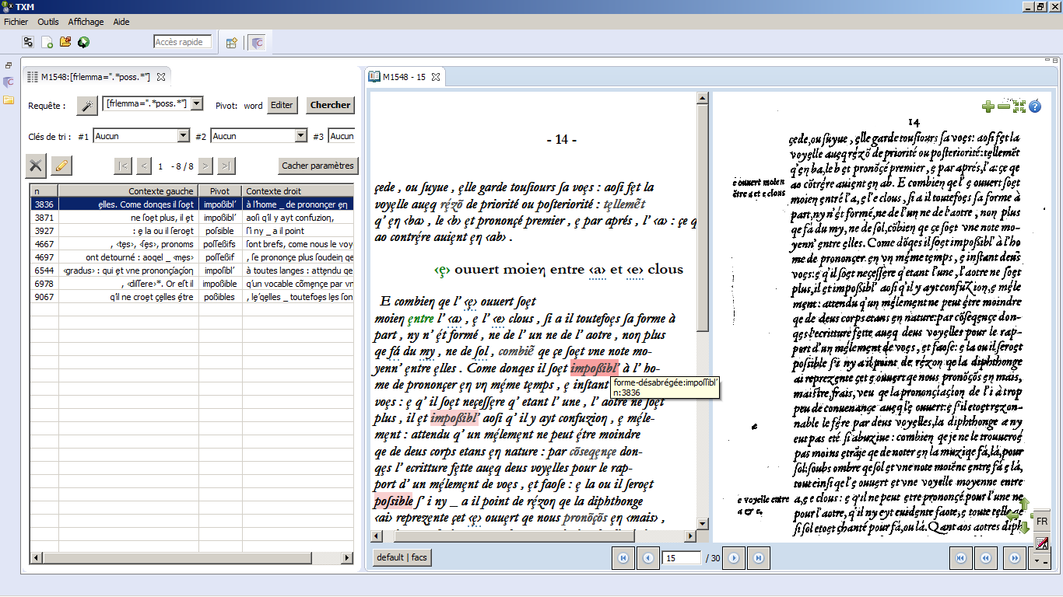Click the 'Contexte gauche' column header
Viewport: 1063px width, 597px height.
point(128,190)
